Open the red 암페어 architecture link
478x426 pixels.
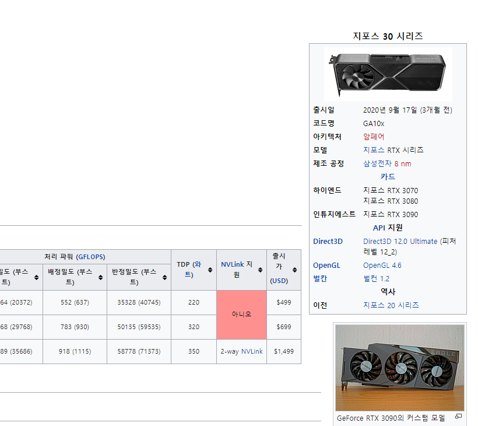click(374, 137)
